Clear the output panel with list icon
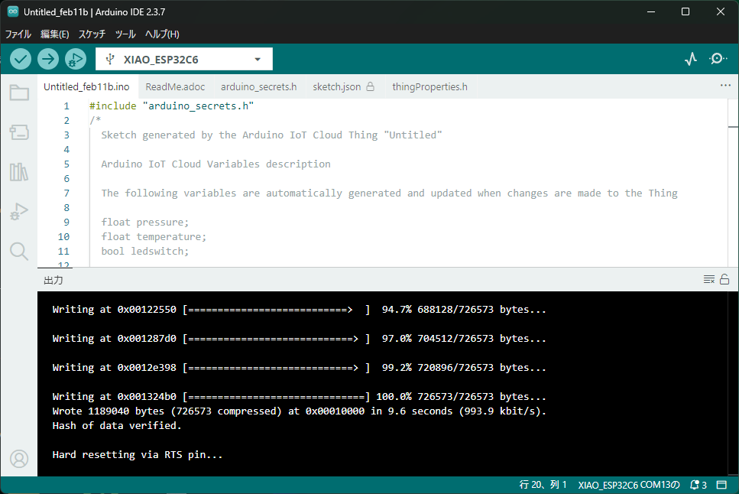 pos(708,280)
